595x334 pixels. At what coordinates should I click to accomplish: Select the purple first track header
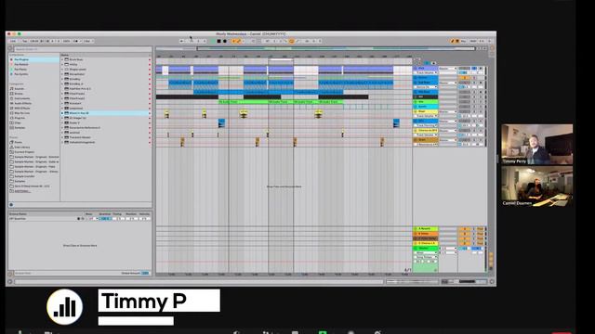(x=426, y=68)
